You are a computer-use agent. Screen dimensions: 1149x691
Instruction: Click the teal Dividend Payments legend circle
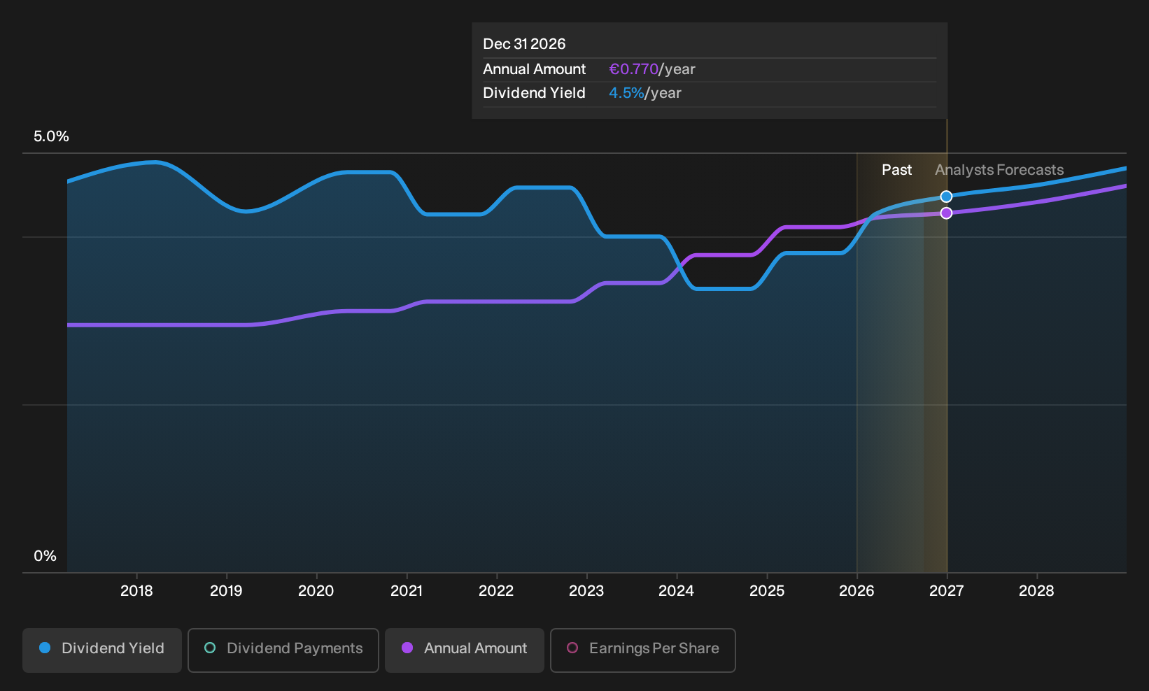210,648
